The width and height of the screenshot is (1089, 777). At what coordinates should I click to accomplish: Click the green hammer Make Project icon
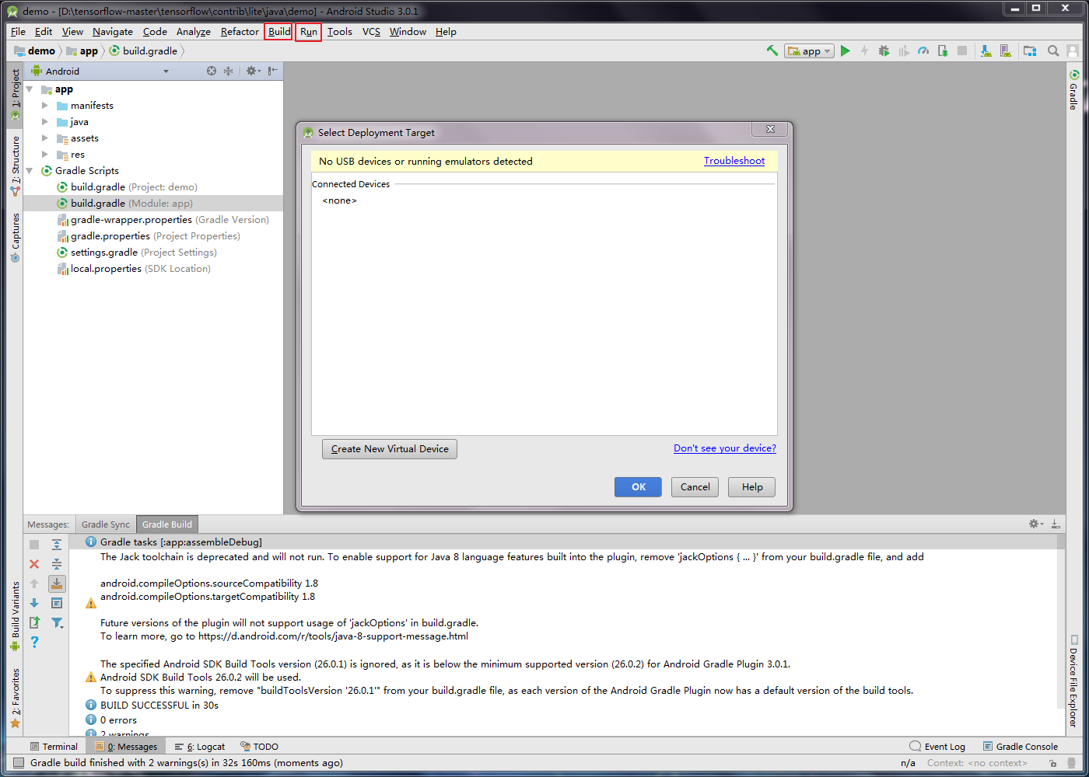772,51
